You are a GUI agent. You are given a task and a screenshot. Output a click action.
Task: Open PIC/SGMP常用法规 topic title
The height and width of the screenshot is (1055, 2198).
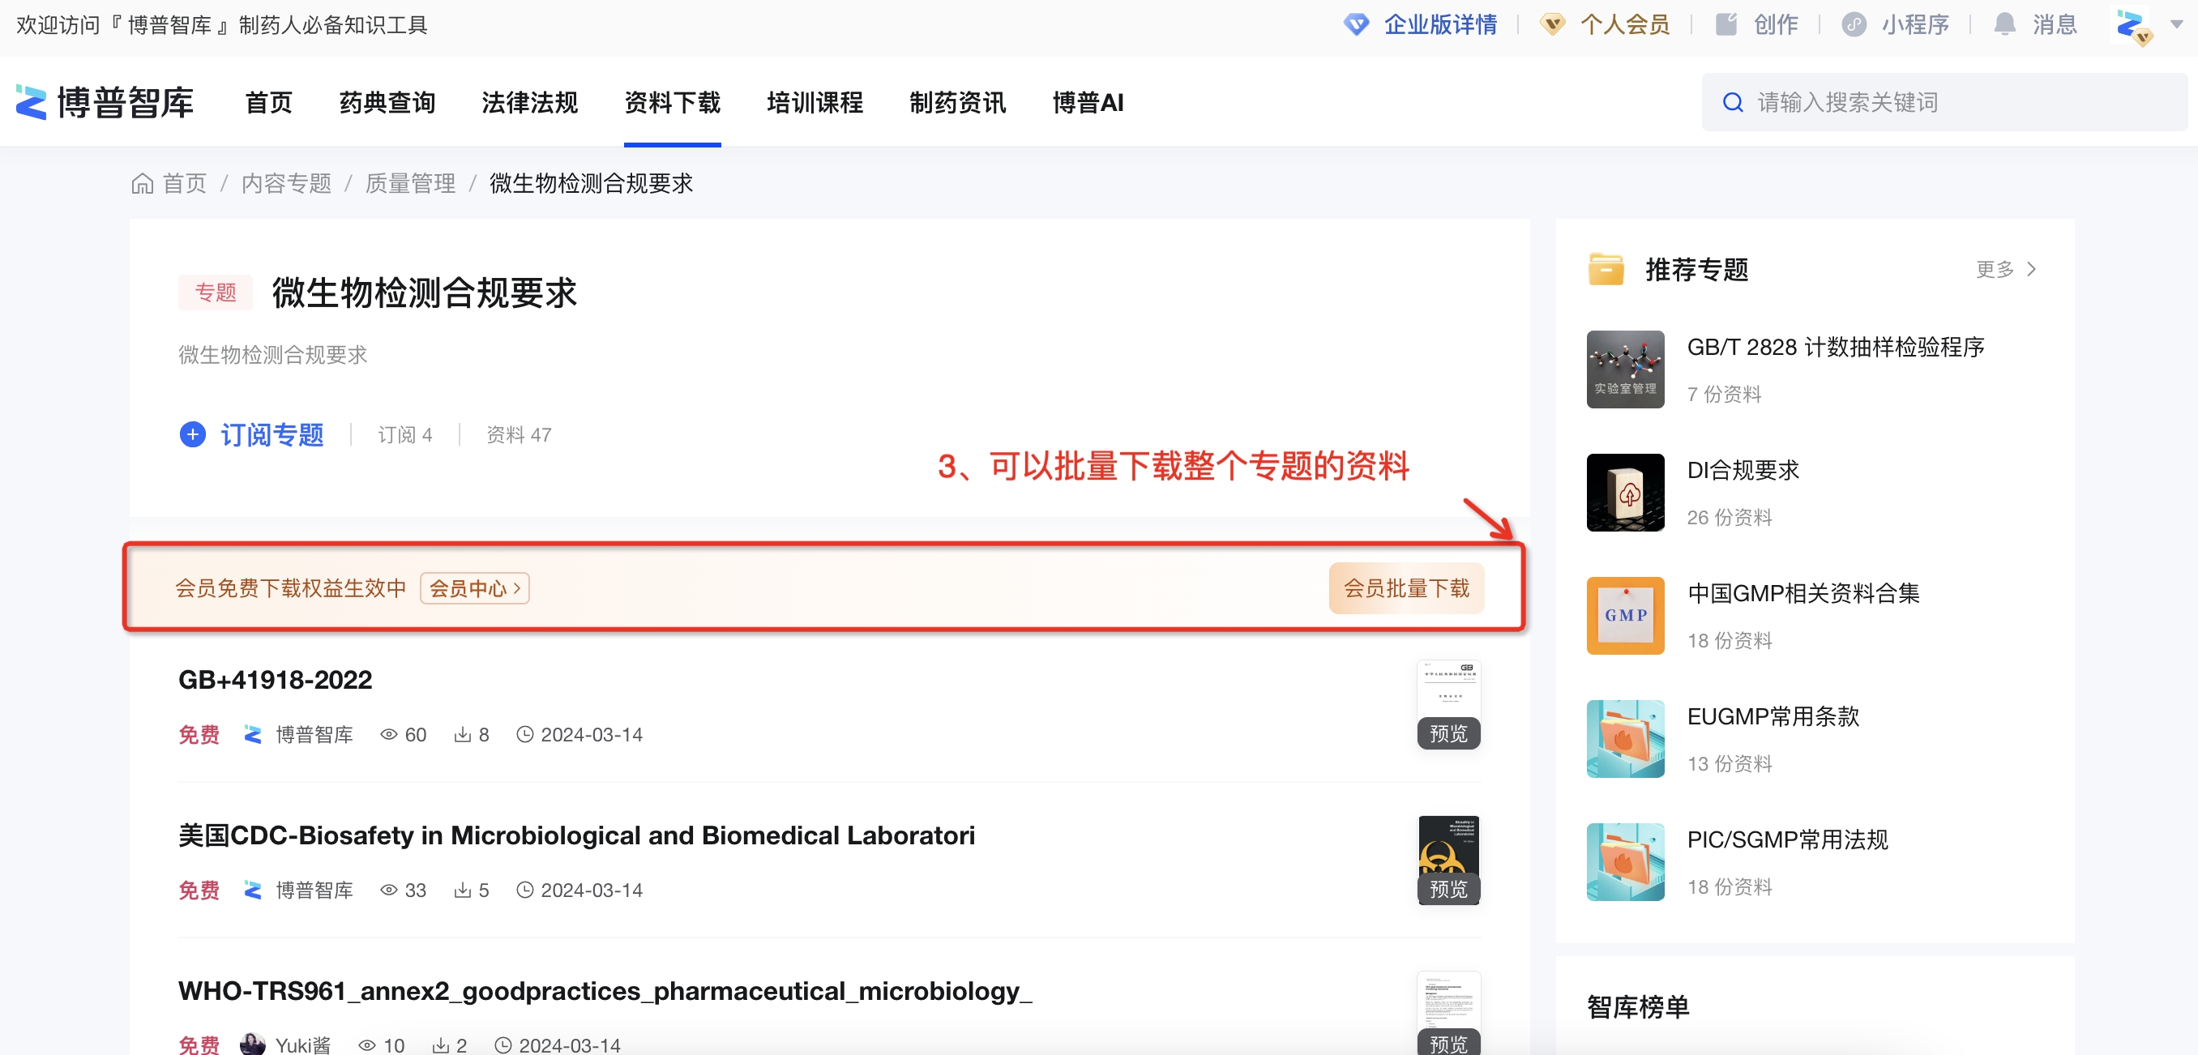(1788, 839)
